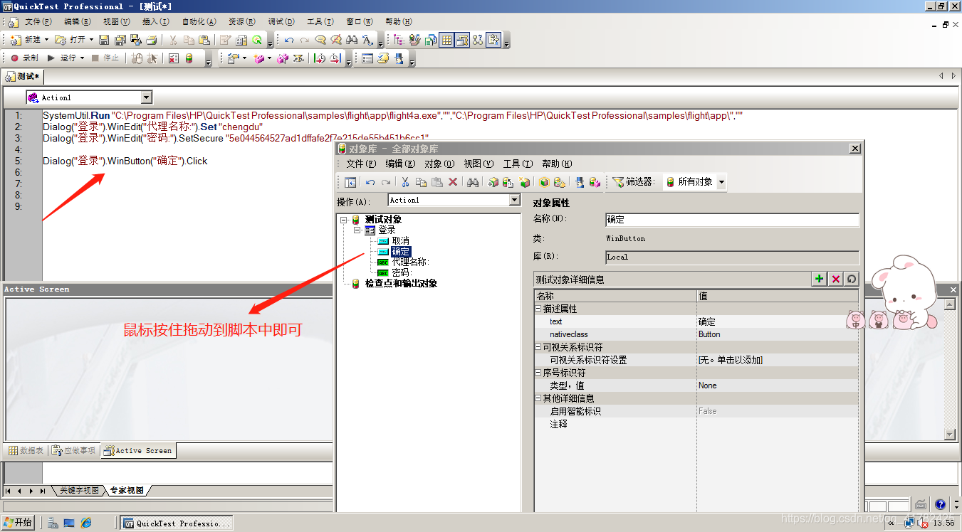This screenshot has width=962, height=532.
Task: Click the 无。单击以添加 value cell
Action: (778, 360)
